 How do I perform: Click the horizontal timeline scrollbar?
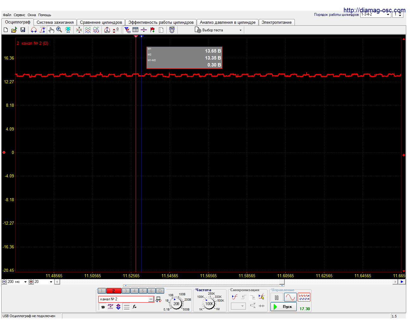click(x=226, y=282)
